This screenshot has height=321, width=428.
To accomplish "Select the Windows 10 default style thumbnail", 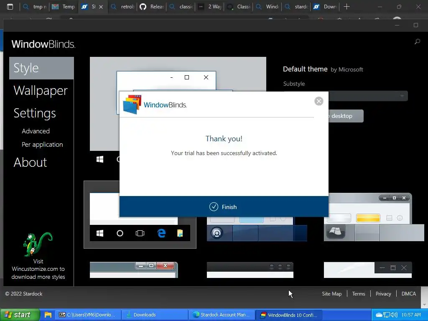I will tap(140, 214).
